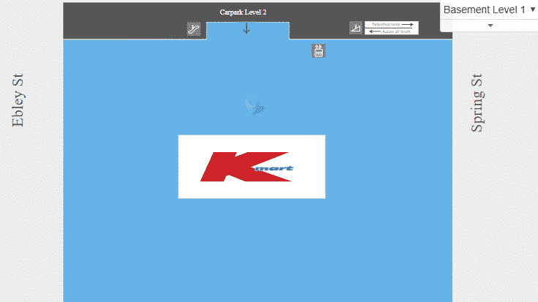Click the escalator icon near Carpark Level 2

193,29
